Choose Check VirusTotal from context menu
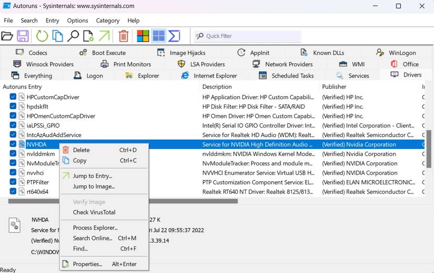Screen dimensions: 434x273 (x=94, y=212)
